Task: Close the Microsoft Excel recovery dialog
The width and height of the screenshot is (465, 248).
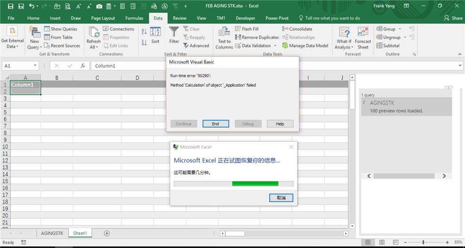Action: [291, 147]
